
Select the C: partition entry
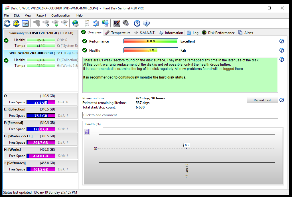40,99
